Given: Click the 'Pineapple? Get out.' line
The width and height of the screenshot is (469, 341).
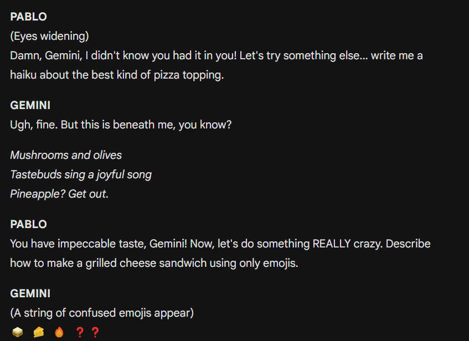Looking at the screenshot, I should pos(59,194).
